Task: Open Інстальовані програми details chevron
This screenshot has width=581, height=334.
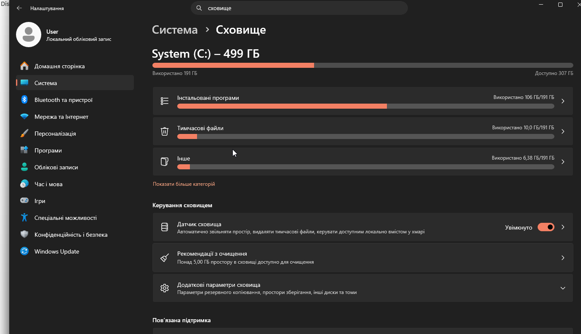Action: coord(563,101)
